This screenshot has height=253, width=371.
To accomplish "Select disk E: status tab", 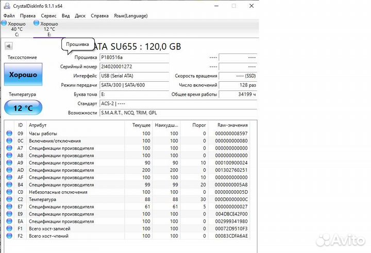I will [49, 29].
